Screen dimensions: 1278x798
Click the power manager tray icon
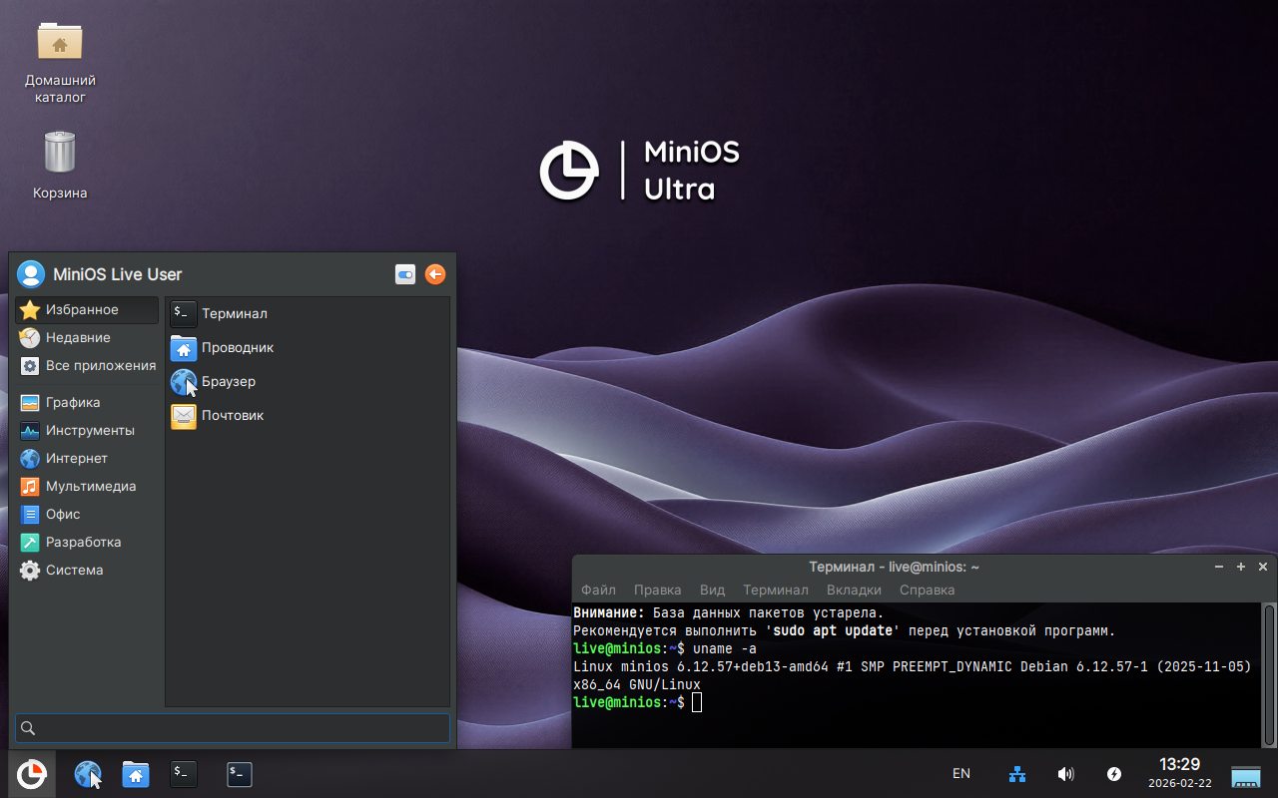pyautogui.click(x=1114, y=774)
